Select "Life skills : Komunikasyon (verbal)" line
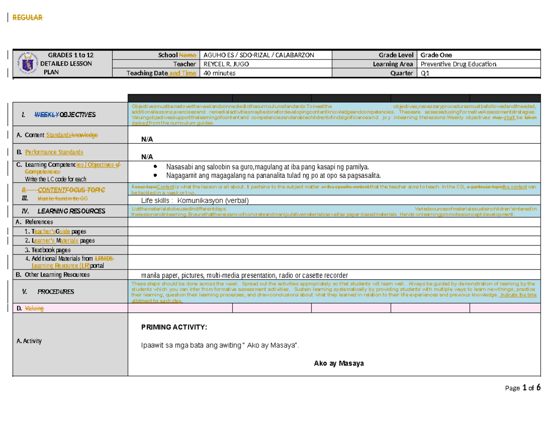The image size is (553, 427). (x=194, y=201)
